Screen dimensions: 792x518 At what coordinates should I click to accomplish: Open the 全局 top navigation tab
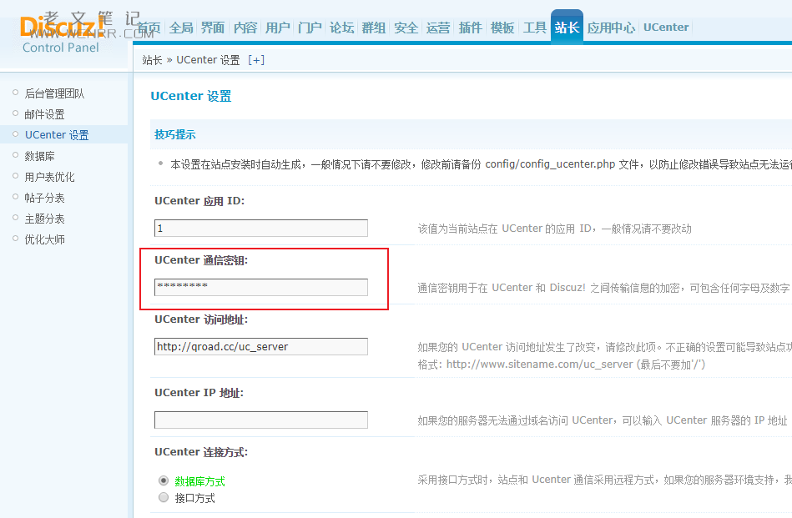coord(181,28)
